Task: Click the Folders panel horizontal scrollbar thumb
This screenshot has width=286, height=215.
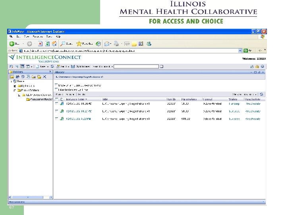Action: click(x=27, y=197)
